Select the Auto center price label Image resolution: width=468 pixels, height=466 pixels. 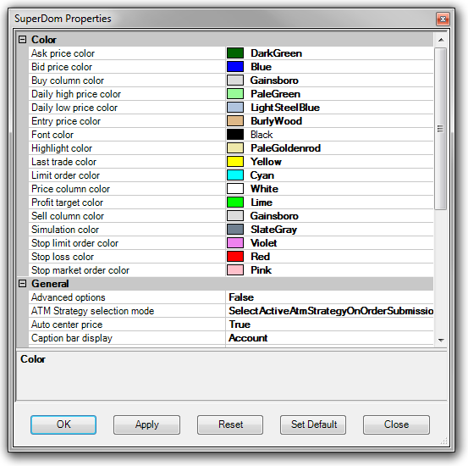tap(67, 325)
